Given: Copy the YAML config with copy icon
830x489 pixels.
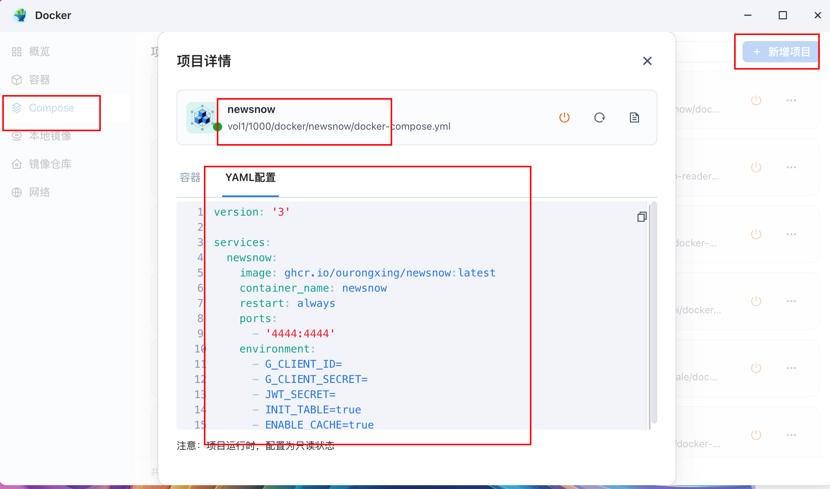Looking at the screenshot, I should coord(642,217).
